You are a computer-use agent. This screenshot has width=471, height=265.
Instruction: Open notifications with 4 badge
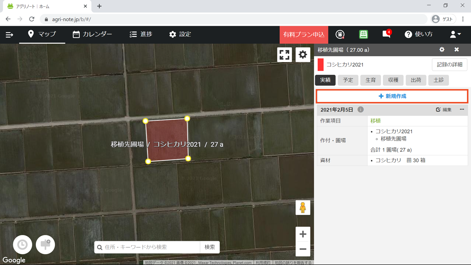tap(386, 34)
